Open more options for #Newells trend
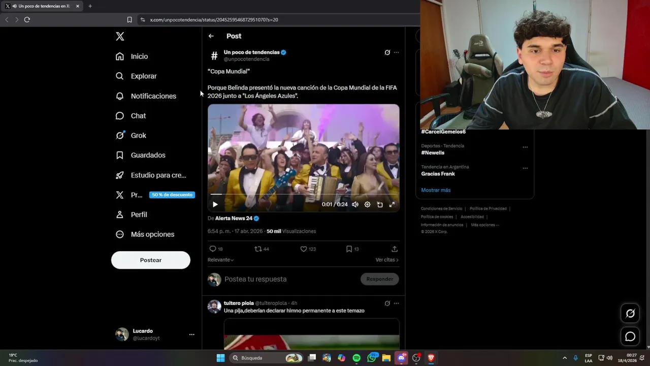Image resolution: width=650 pixels, height=366 pixels. pos(525,147)
